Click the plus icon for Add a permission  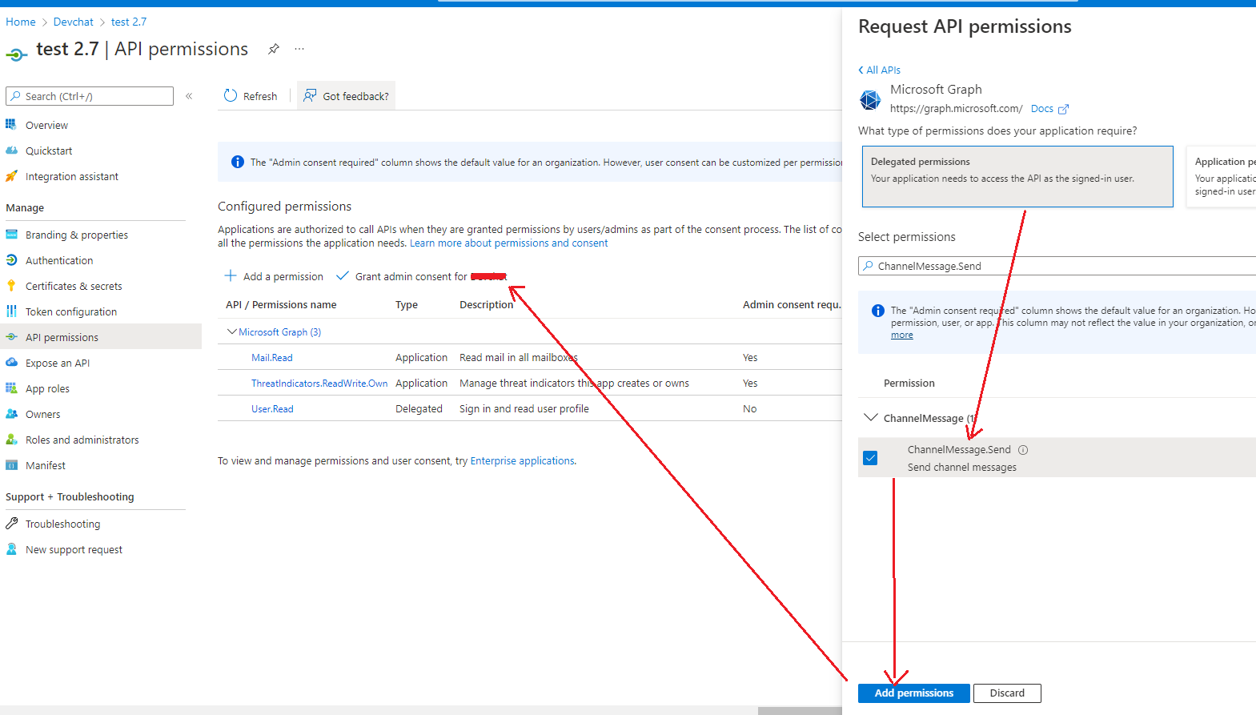coord(231,275)
